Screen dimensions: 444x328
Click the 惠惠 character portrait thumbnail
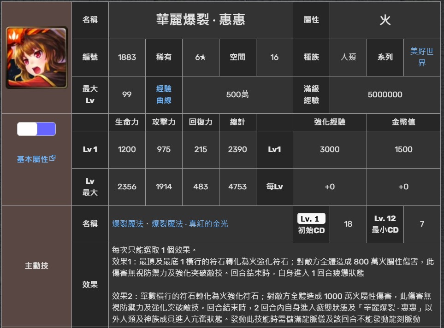(36, 58)
